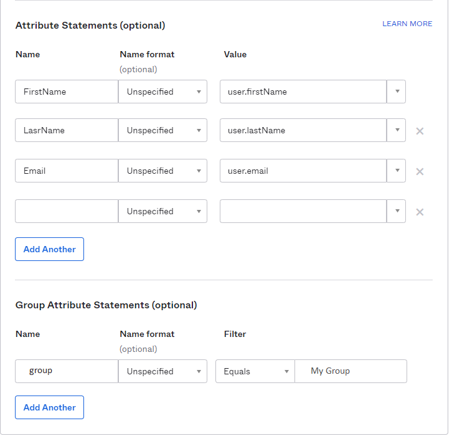Open value dropdown arrow for user.email
This screenshot has width=452, height=436.
[x=397, y=171]
